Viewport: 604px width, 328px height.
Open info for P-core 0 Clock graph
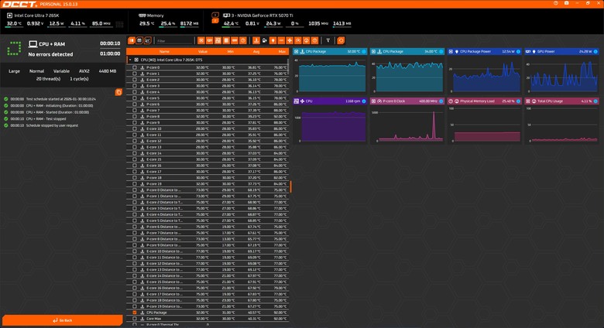click(441, 101)
